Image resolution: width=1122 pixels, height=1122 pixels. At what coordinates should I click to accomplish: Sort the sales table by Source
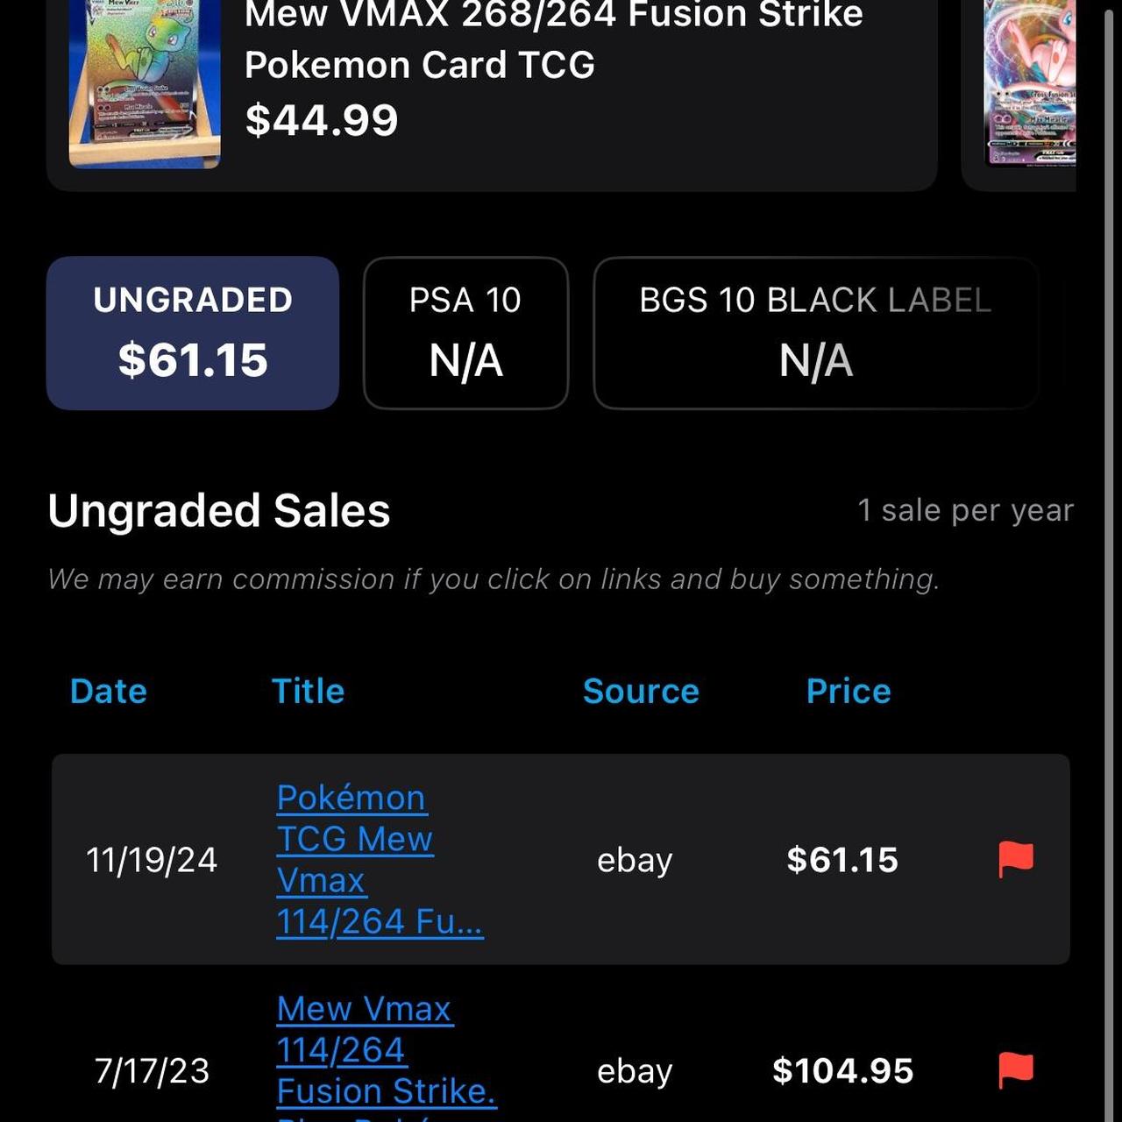(x=640, y=692)
